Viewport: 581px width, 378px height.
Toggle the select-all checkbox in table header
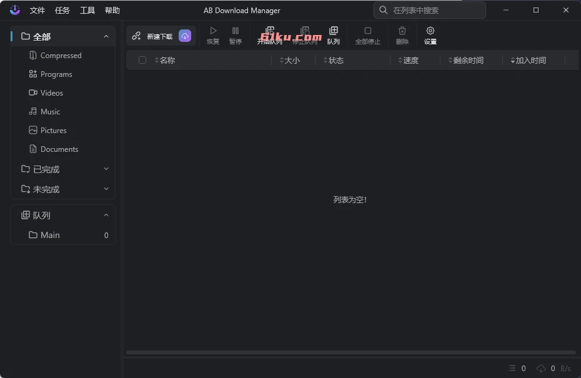142,60
